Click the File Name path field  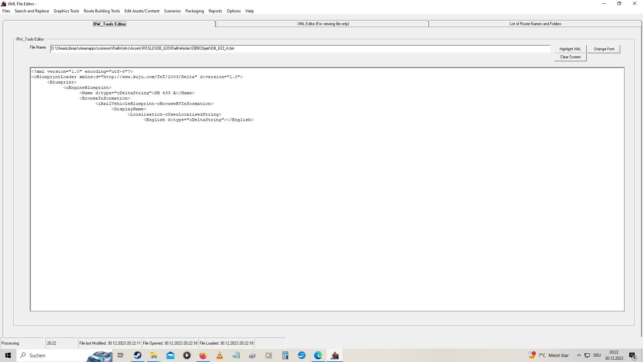pyautogui.click(x=300, y=49)
